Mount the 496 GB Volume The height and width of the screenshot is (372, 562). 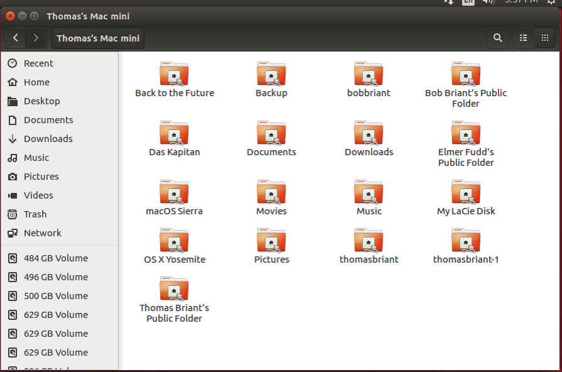click(60, 277)
